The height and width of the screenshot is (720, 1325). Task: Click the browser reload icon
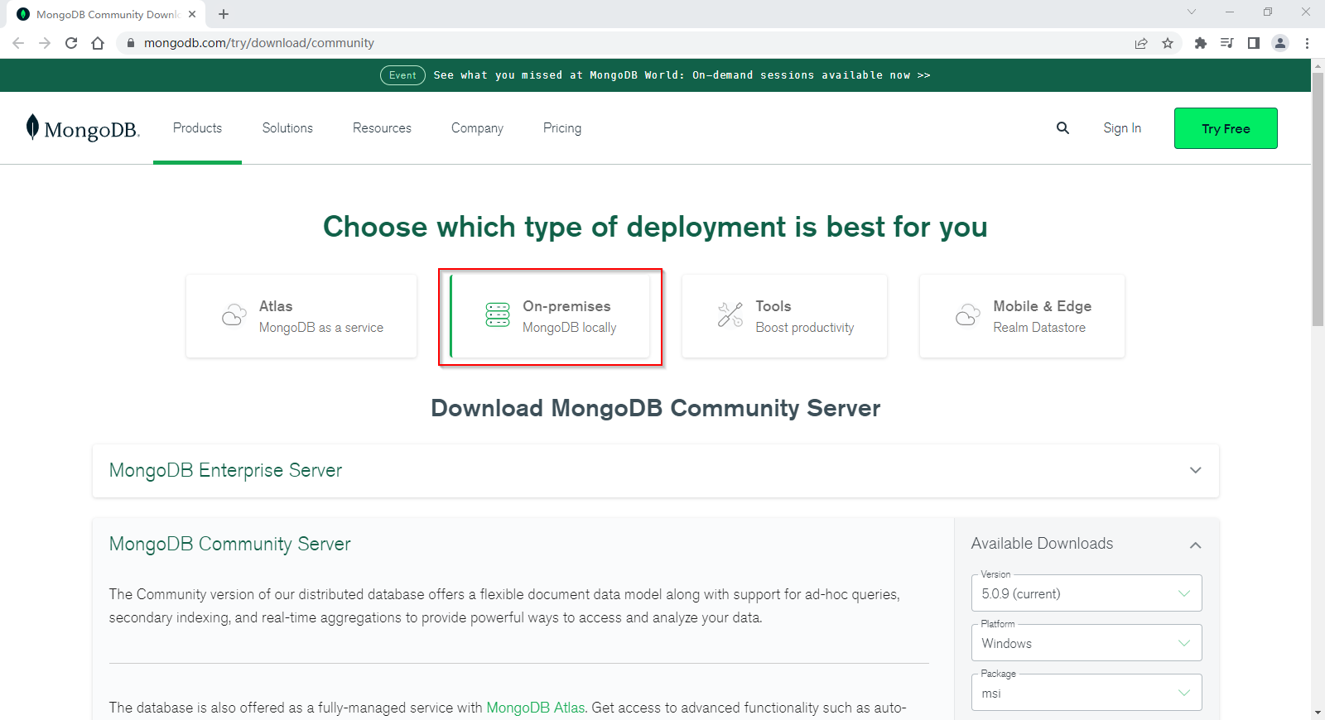[x=71, y=43]
